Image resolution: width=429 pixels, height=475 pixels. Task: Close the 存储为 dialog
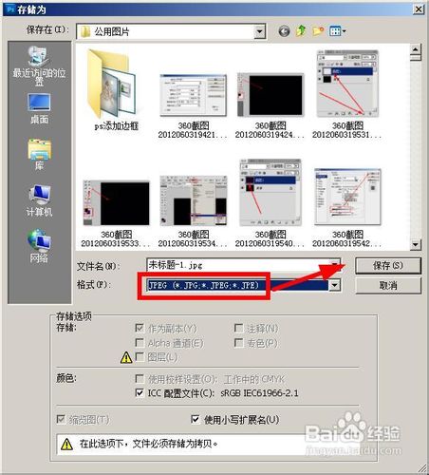[x=419, y=9]
